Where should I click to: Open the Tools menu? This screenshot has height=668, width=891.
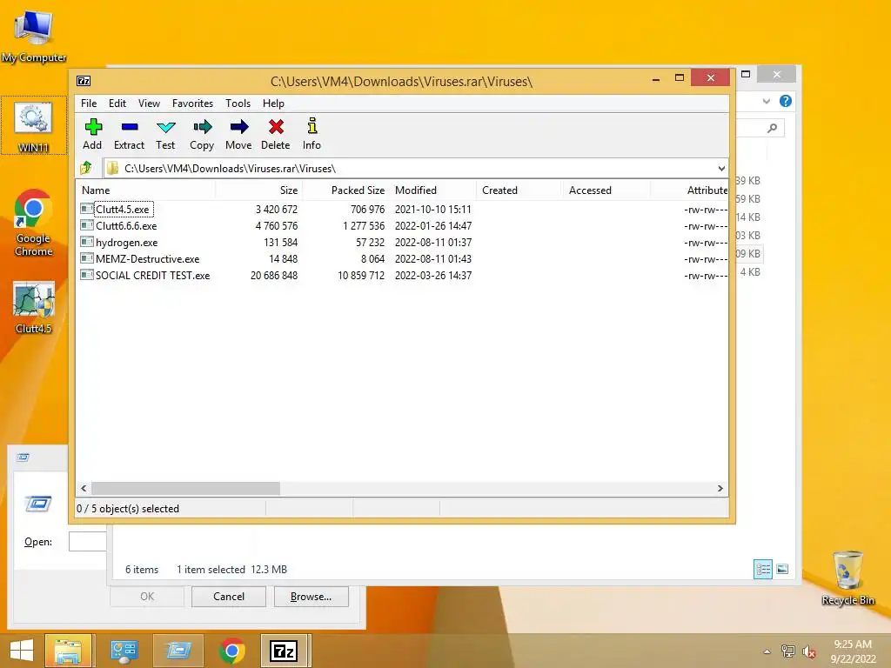[x=238, y=104]
